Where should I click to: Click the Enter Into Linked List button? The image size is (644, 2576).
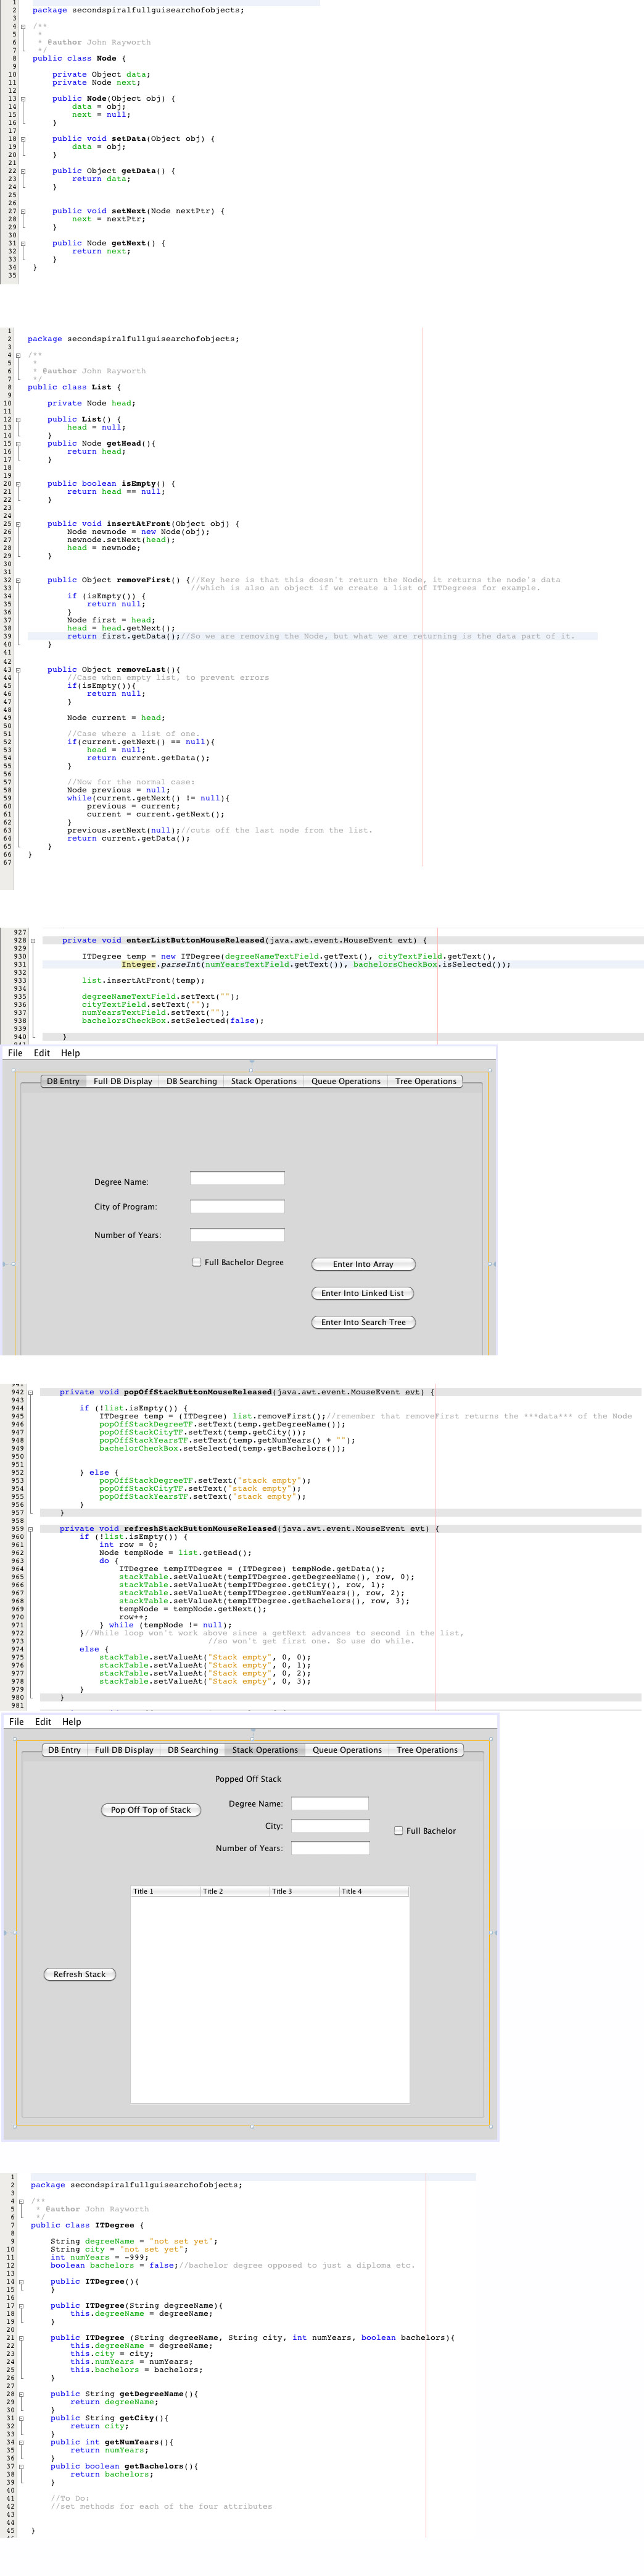(363, 1293)
